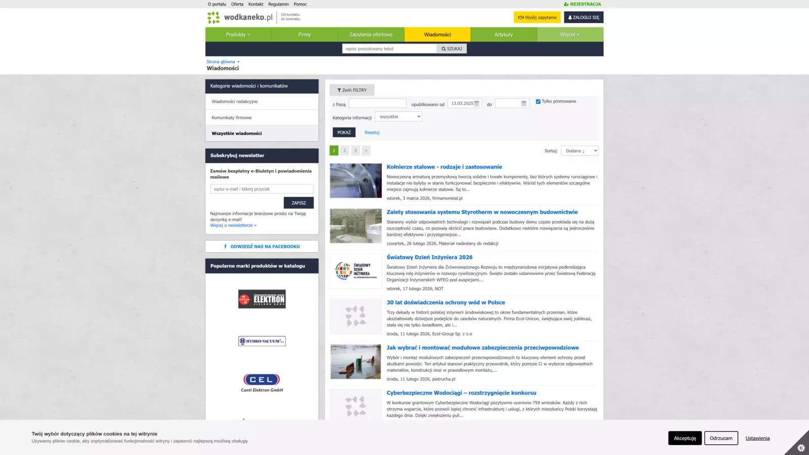Screen dimensions: 809x455
Task: Uncheck the 'Tylko promowane' checkbox
Action: [x=538, y=102]
